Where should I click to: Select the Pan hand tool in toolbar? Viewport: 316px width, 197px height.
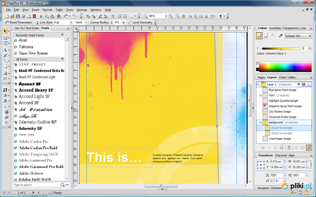pos(183,16)
